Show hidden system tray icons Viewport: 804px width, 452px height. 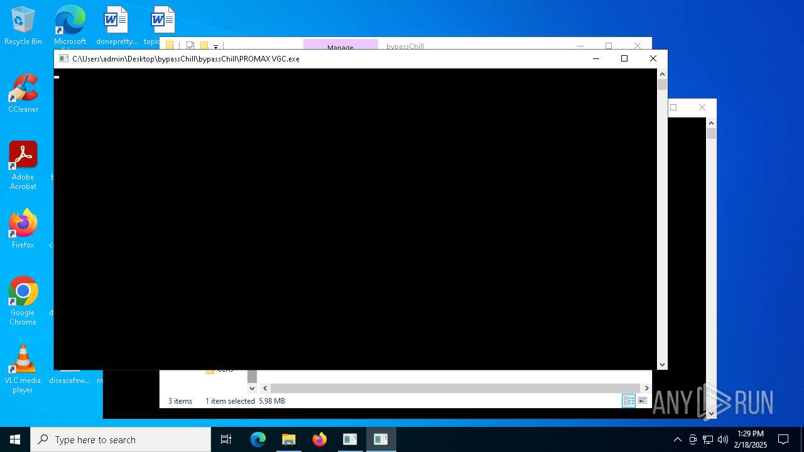pyautogui.click(x=677, y=439)
